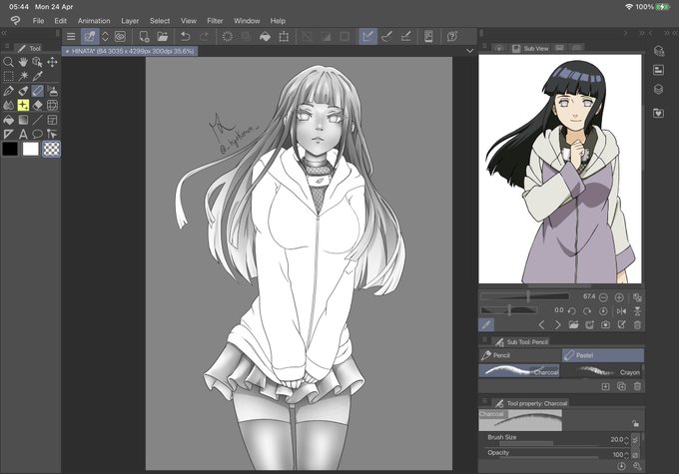This screenshot has width=679, height=474.
Task: Click the Fill bucket command bar icon
Action: point(265,36)
